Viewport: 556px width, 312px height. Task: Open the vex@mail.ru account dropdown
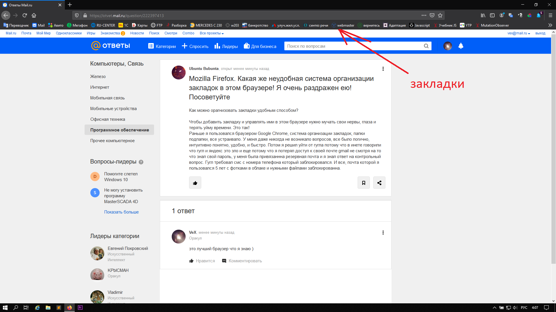(519, 33)
